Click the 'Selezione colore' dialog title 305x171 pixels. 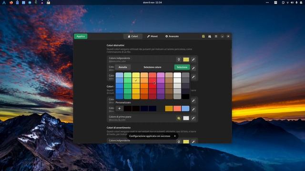[152, 67]
